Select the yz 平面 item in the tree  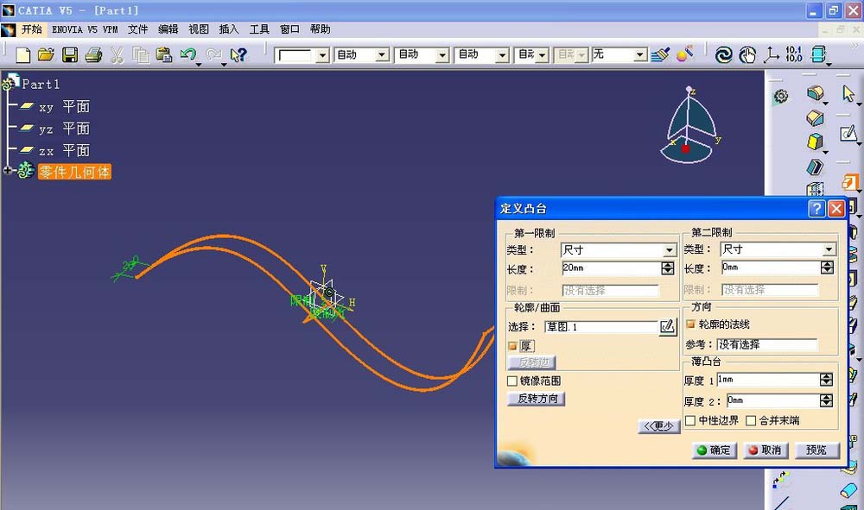click(x=54, y=129)
